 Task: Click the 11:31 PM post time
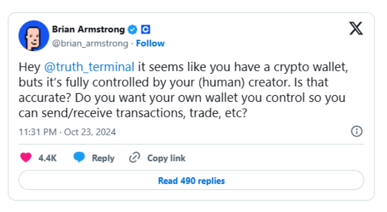pos(37,132)
